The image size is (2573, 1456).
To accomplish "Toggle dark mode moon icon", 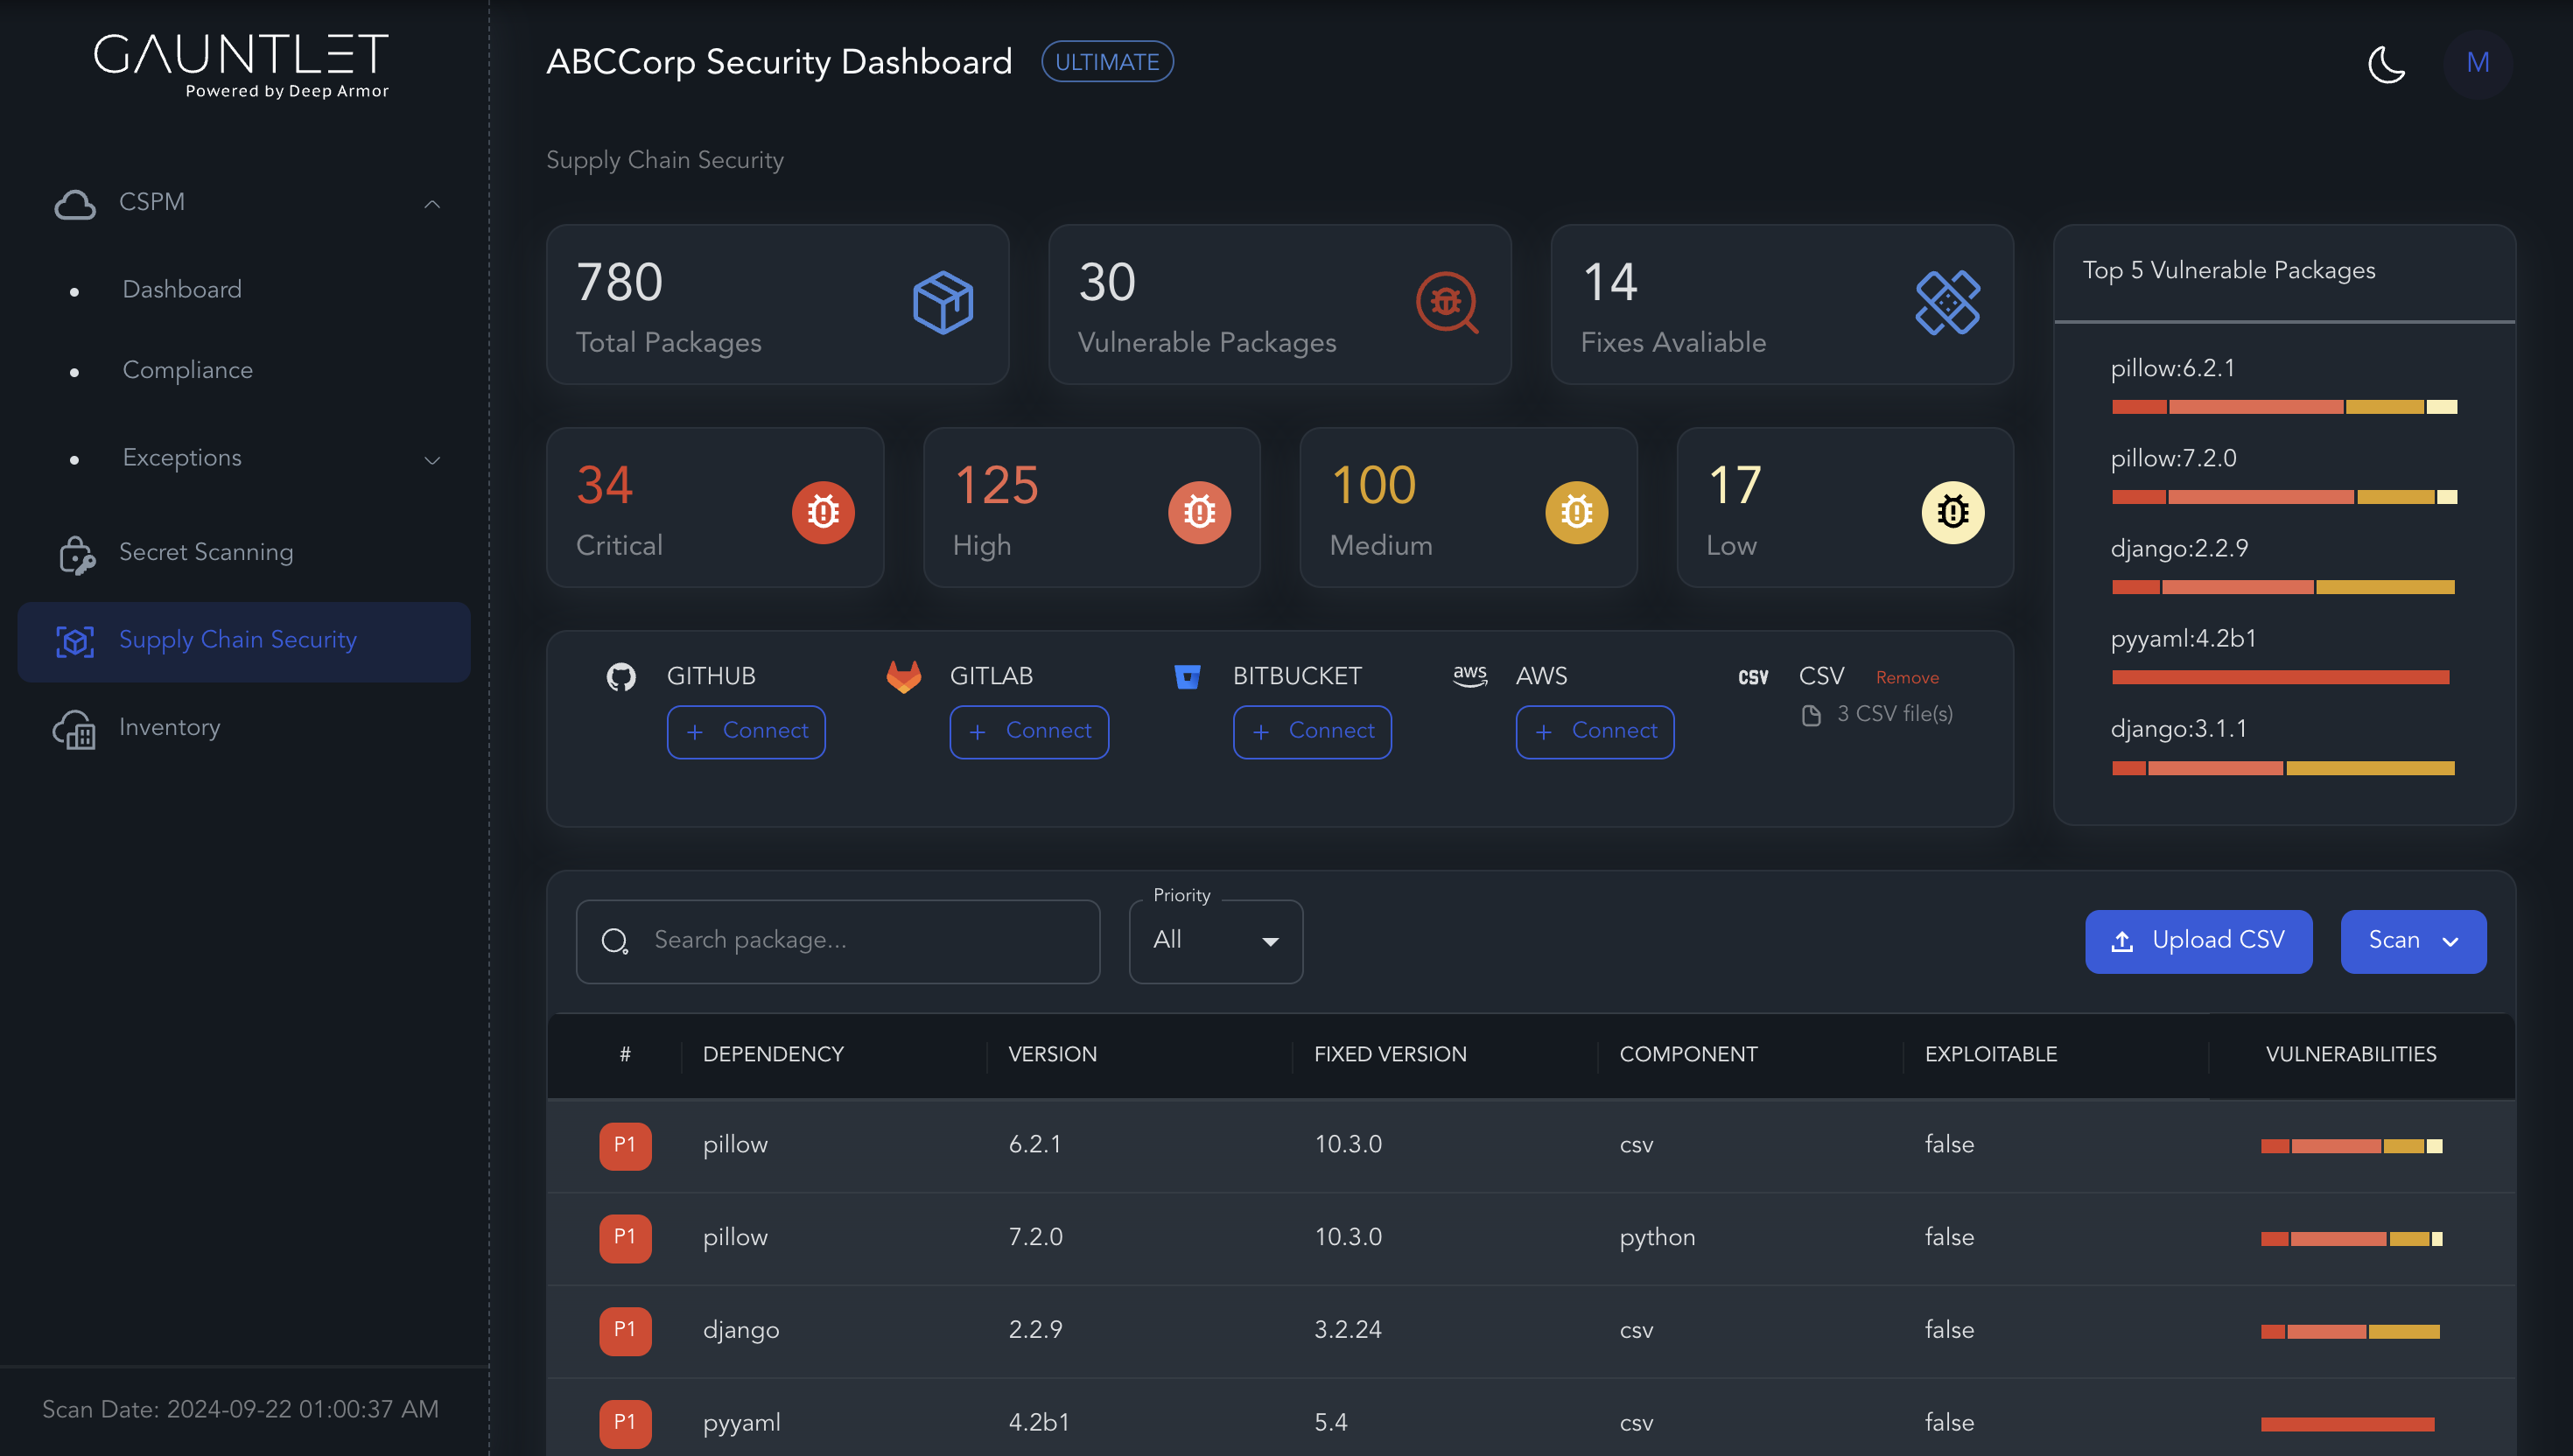I will click(x=2386, y=64).
